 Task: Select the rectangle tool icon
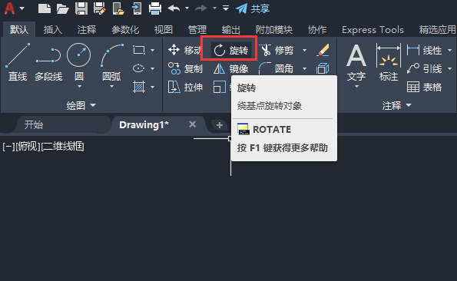coord(139,50)
